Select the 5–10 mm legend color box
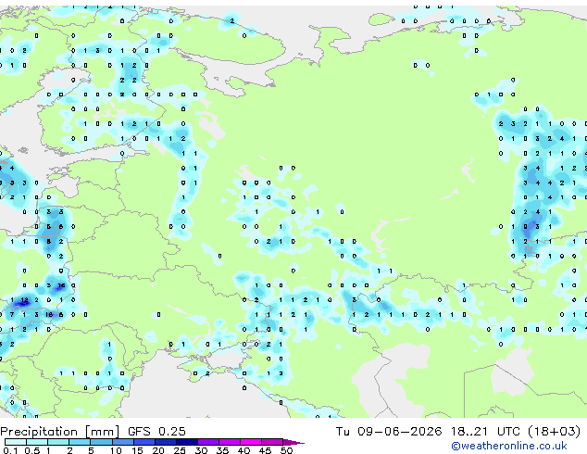 click(x=102, y=442)
